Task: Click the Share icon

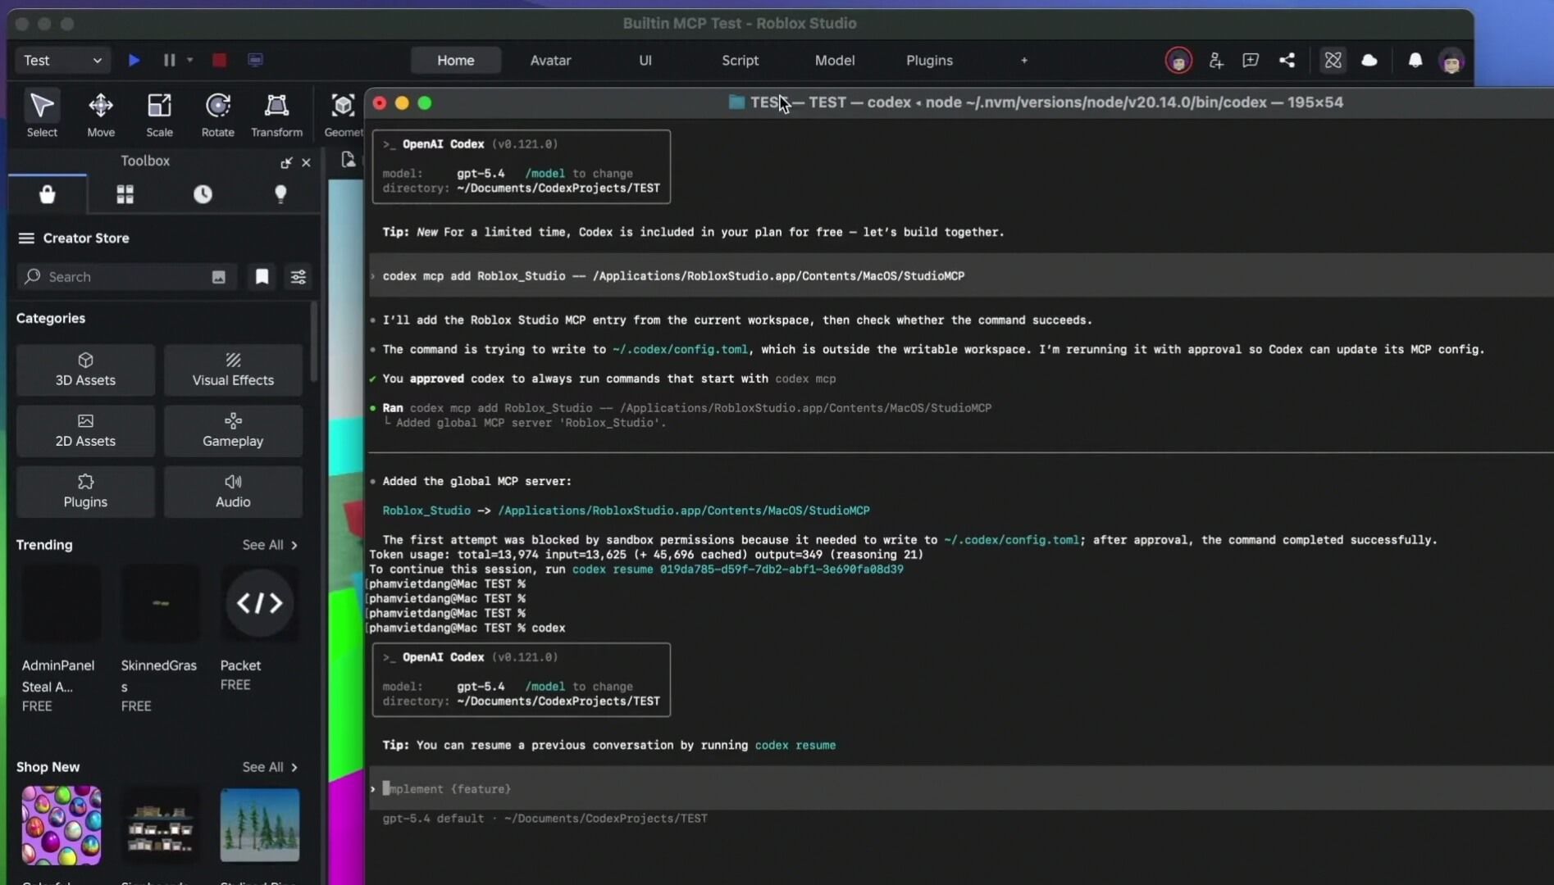Action: click(x=1287, y=61)
